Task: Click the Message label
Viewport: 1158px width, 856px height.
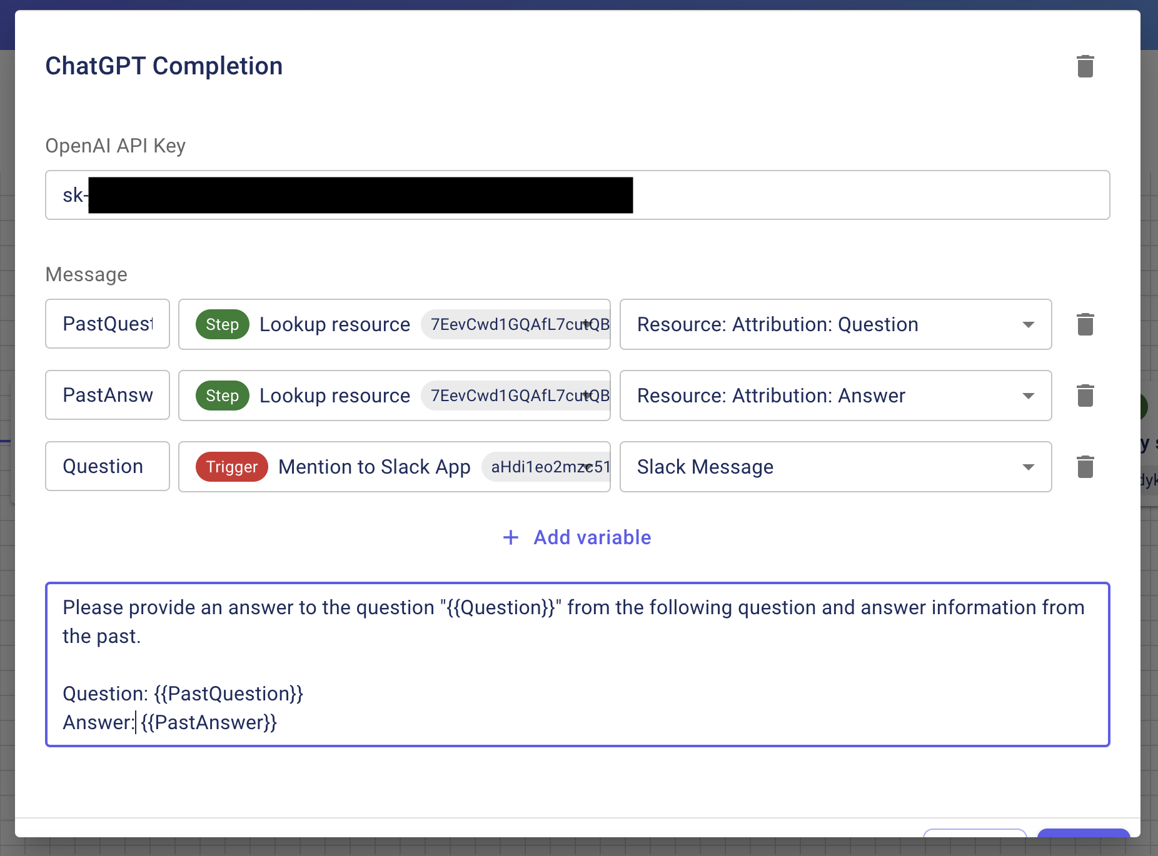Action: coord(86,274)
